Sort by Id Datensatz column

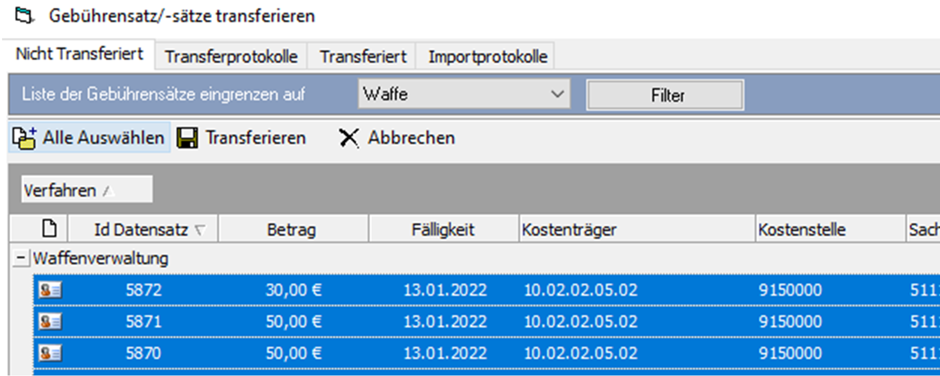click(141, 229)
